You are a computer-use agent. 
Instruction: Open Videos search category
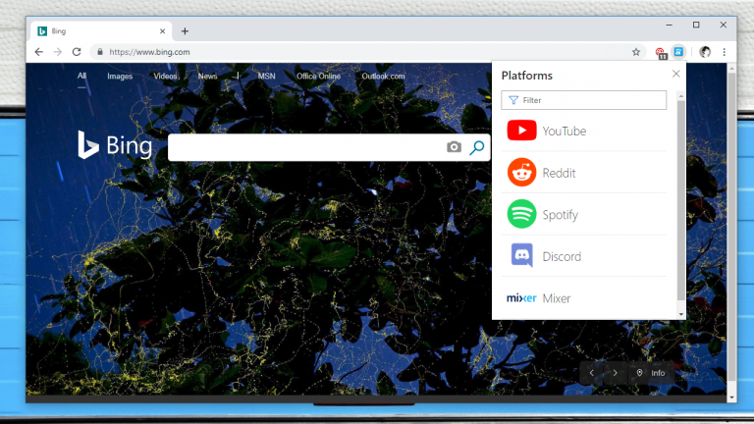pyautogui.click(x=165, y=76)
